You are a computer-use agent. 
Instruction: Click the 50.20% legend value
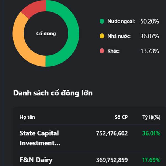coord(149,21)
